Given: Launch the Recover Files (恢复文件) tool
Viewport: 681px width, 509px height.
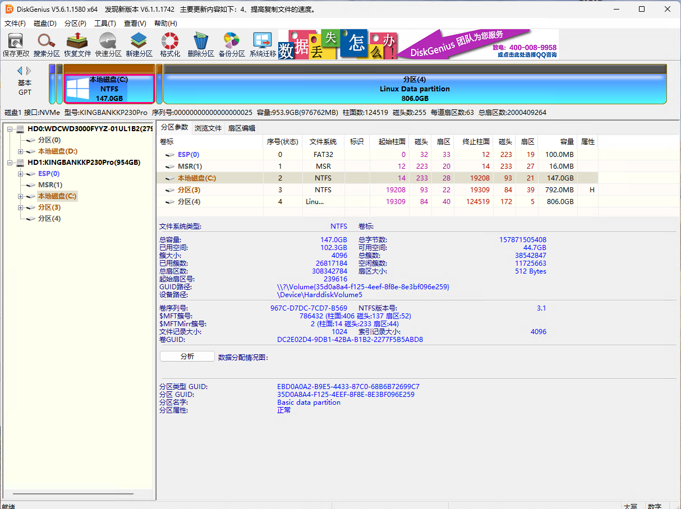Looking at the screenshot, I should [x=77, y=44].
